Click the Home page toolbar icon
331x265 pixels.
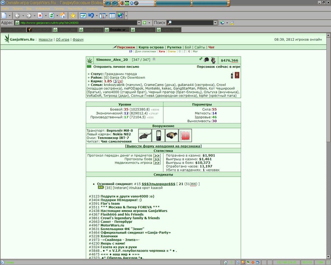(63, 16)
